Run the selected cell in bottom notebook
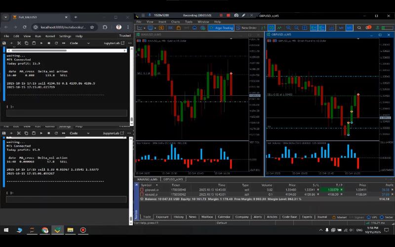Screen dimensions: 395x247 (41, 133)
